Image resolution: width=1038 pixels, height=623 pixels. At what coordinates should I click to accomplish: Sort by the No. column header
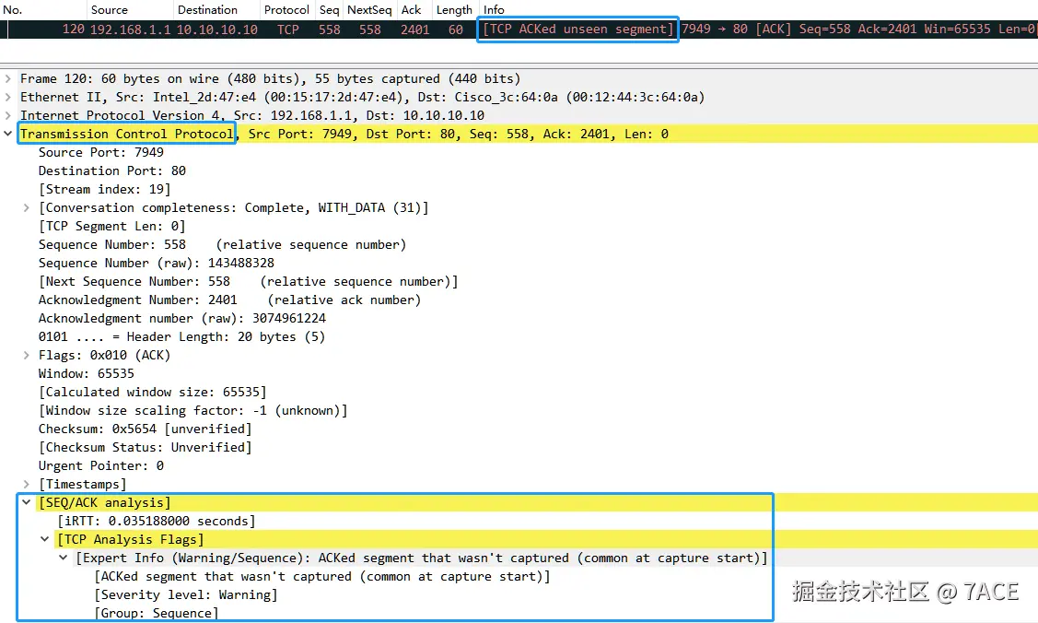point(43,10)
